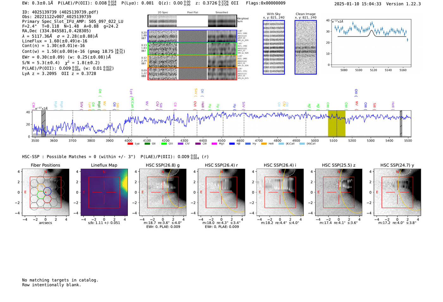Click the (H)CaII legend swatch
This screenshot has width=443, height=302.
pyautogui.click(x=302, y=144)
